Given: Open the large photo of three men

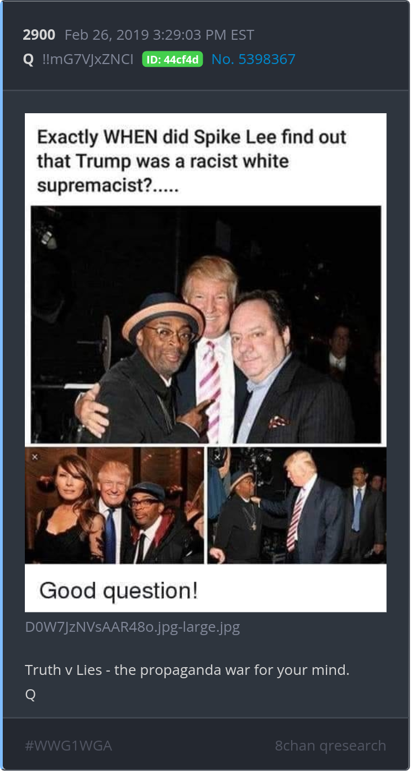Looking at the screenshot, I should (x=206, y=325).
